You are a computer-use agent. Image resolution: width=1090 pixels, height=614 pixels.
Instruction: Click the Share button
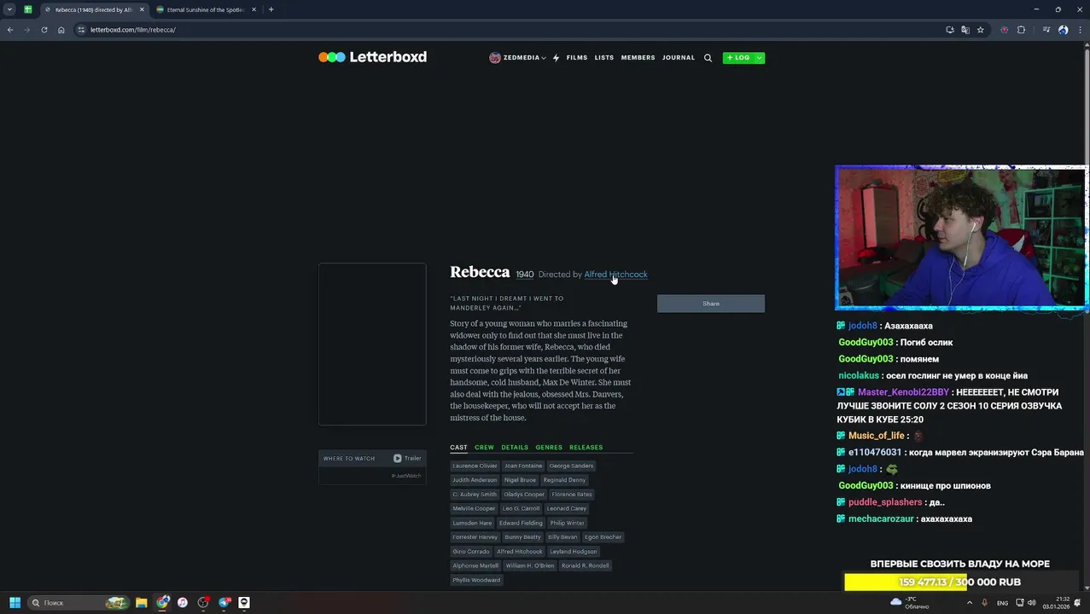coord(711,304)
